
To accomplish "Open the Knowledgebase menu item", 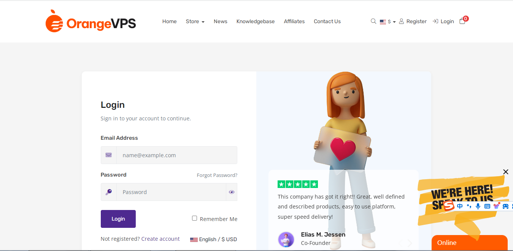I will [x=256, y=21].
